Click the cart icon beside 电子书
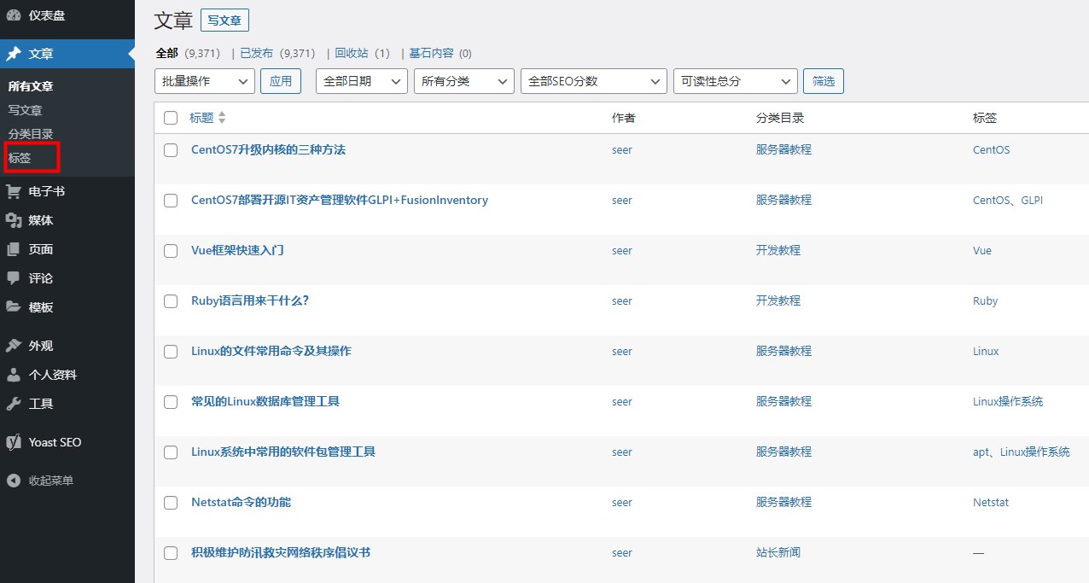The height and width of the screenshot is (583, 1089). coord(14,192)
